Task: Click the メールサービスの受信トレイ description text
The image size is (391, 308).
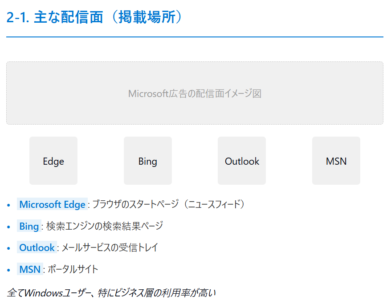Action: [x=110, y=247]
